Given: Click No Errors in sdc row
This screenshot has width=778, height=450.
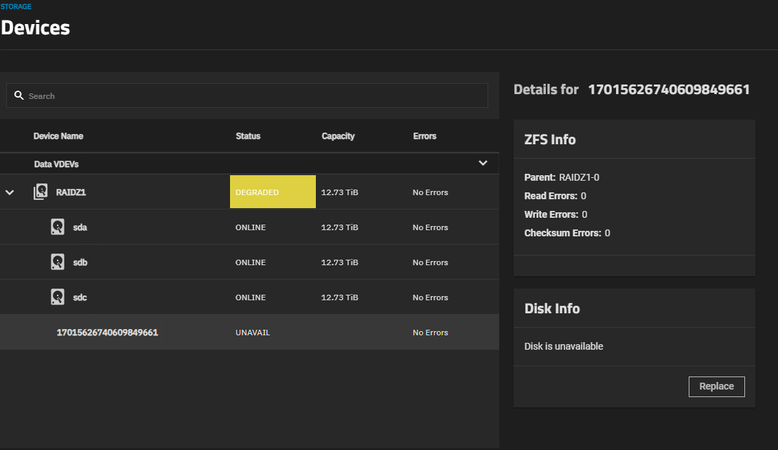Looking at the screenshot, I should pyautogui.click(x=430, y=297).
